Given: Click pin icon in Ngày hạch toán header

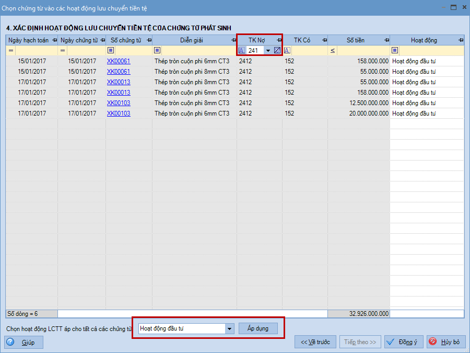Looking at the screenshot, I should [54, 40].
